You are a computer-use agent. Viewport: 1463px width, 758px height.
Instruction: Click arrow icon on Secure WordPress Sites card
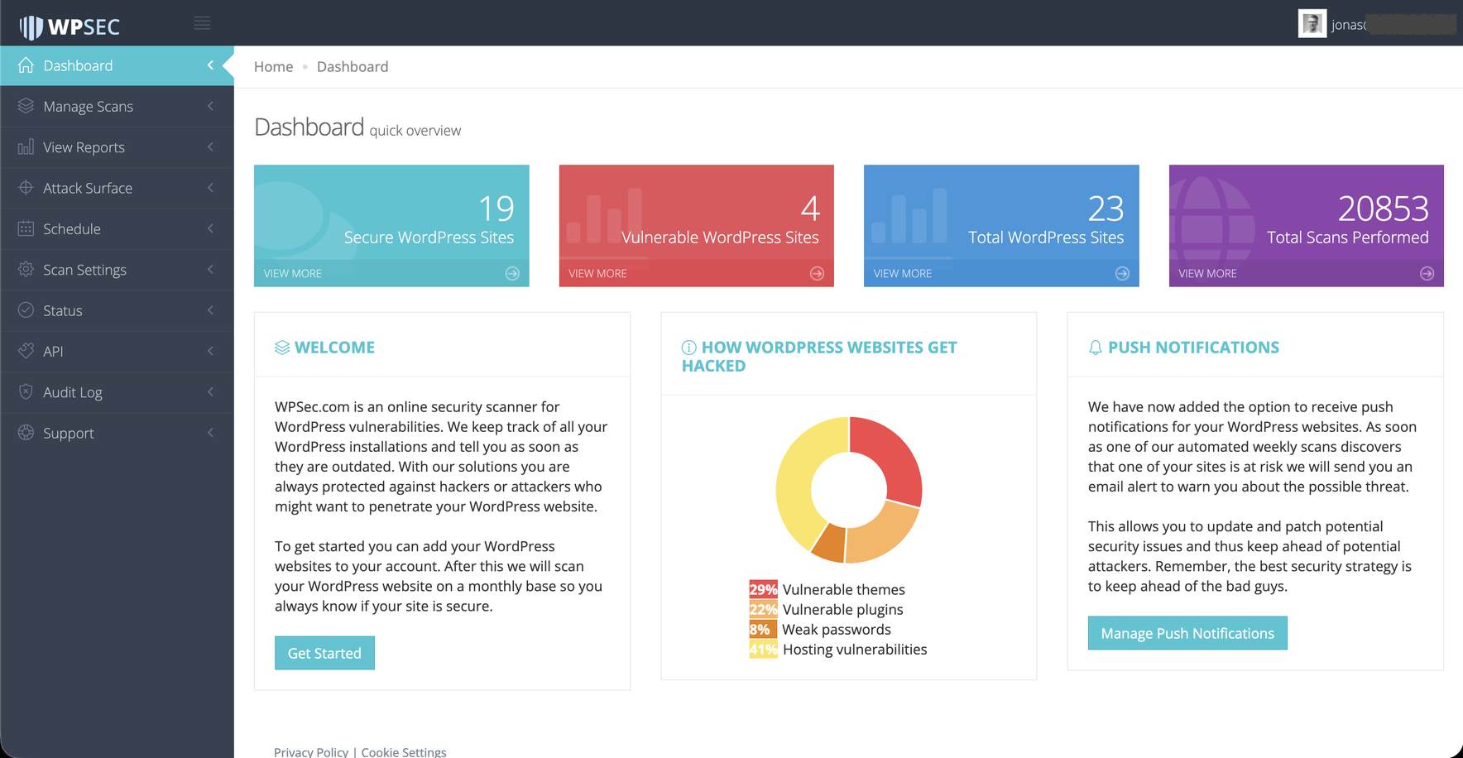pos(512,274)
